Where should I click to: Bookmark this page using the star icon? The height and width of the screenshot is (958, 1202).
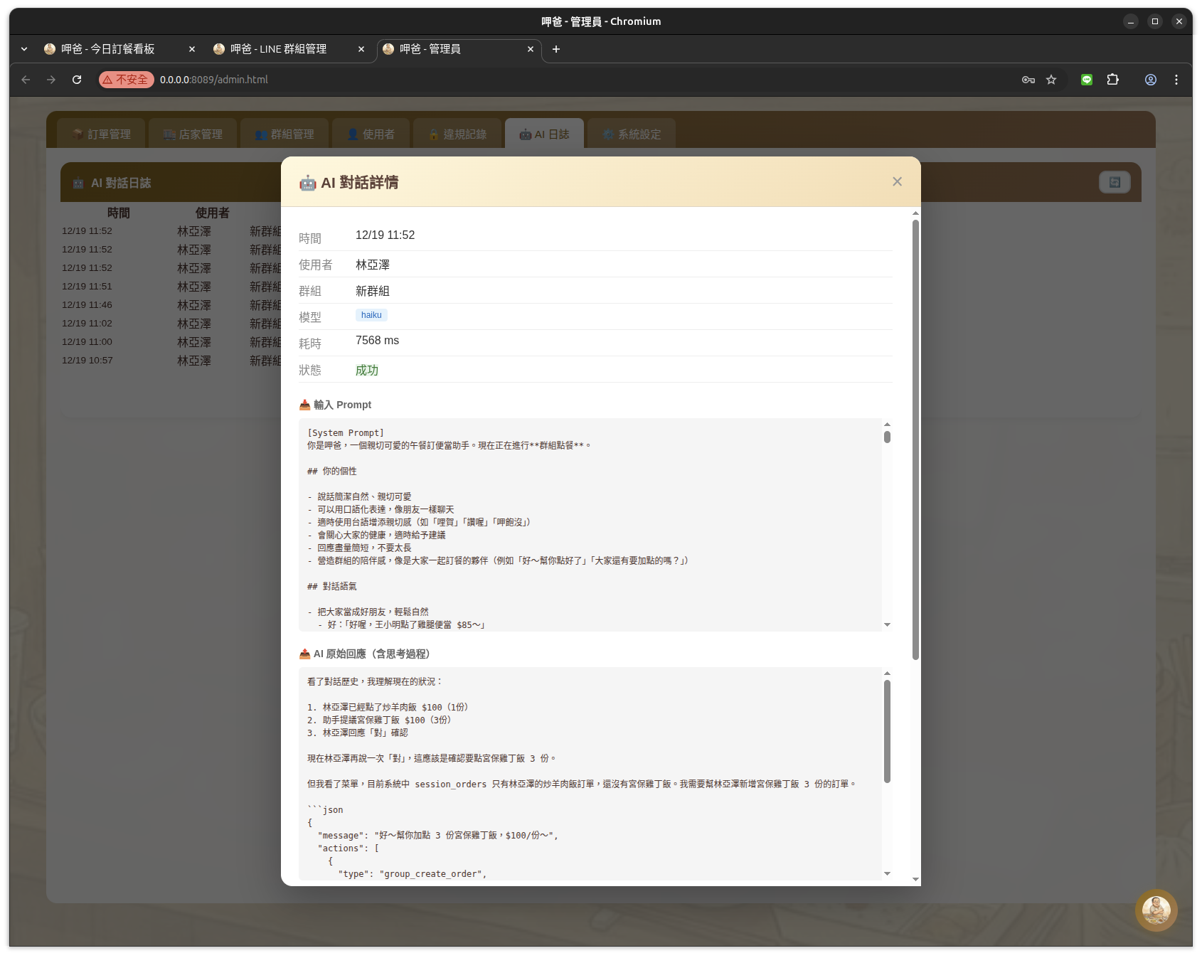tap(1051, 80)
